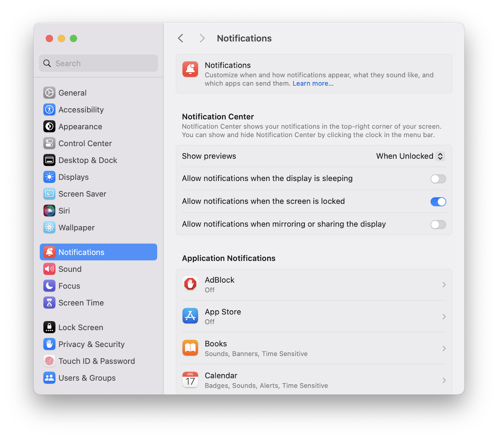Click the yellow minimize window button
This screenshot has width=498, height=439.
click(x=61, y=39)
